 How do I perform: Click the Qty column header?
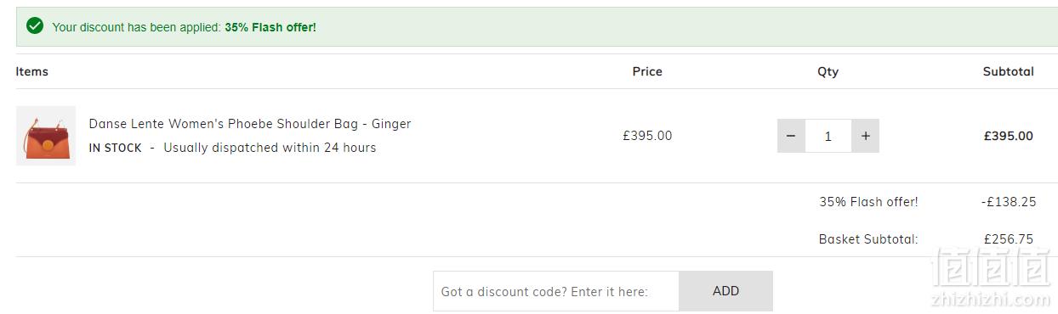click(828, 72)
